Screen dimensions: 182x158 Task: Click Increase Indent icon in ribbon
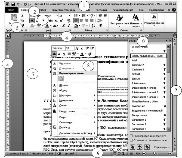point(105,15)
